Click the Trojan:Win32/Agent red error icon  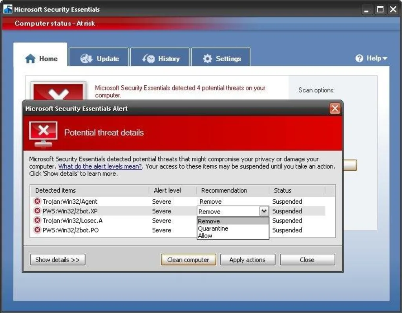point(37,201)
